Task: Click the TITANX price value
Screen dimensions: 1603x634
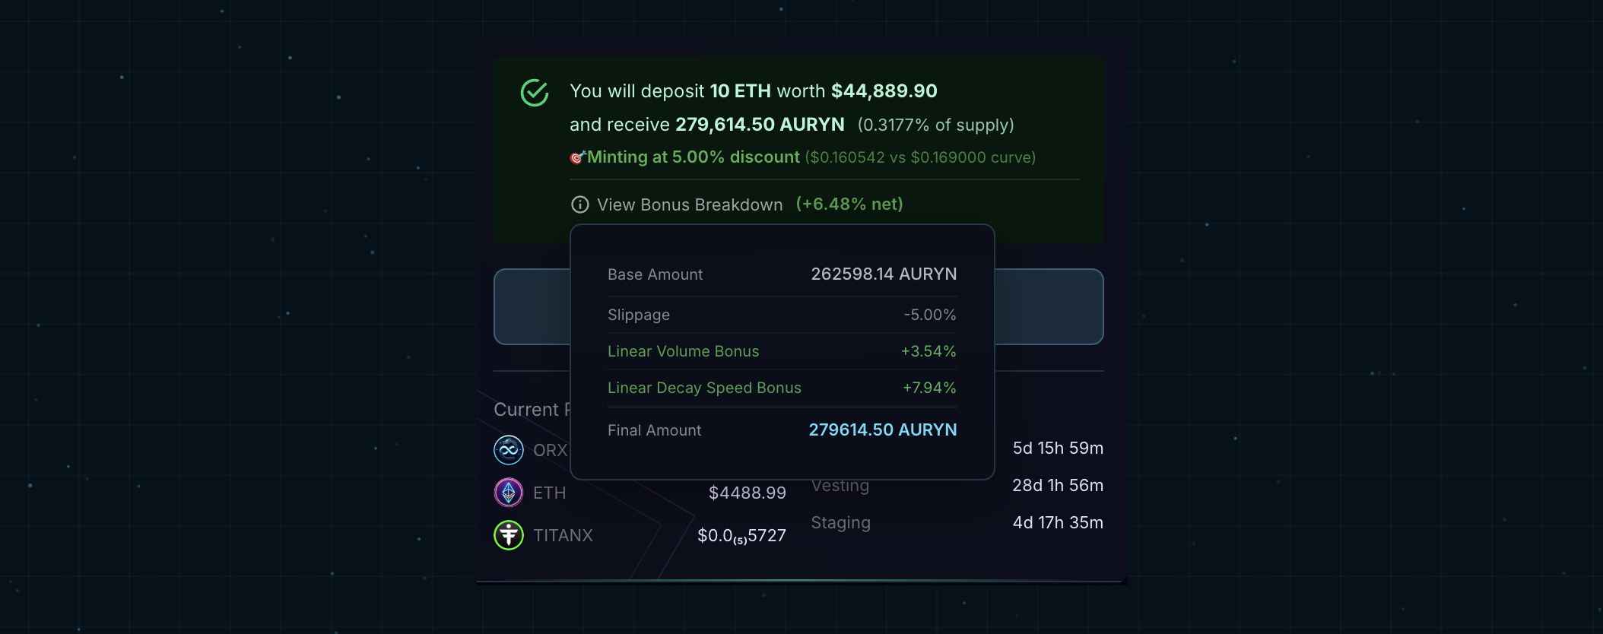Action: pos(741,536)
